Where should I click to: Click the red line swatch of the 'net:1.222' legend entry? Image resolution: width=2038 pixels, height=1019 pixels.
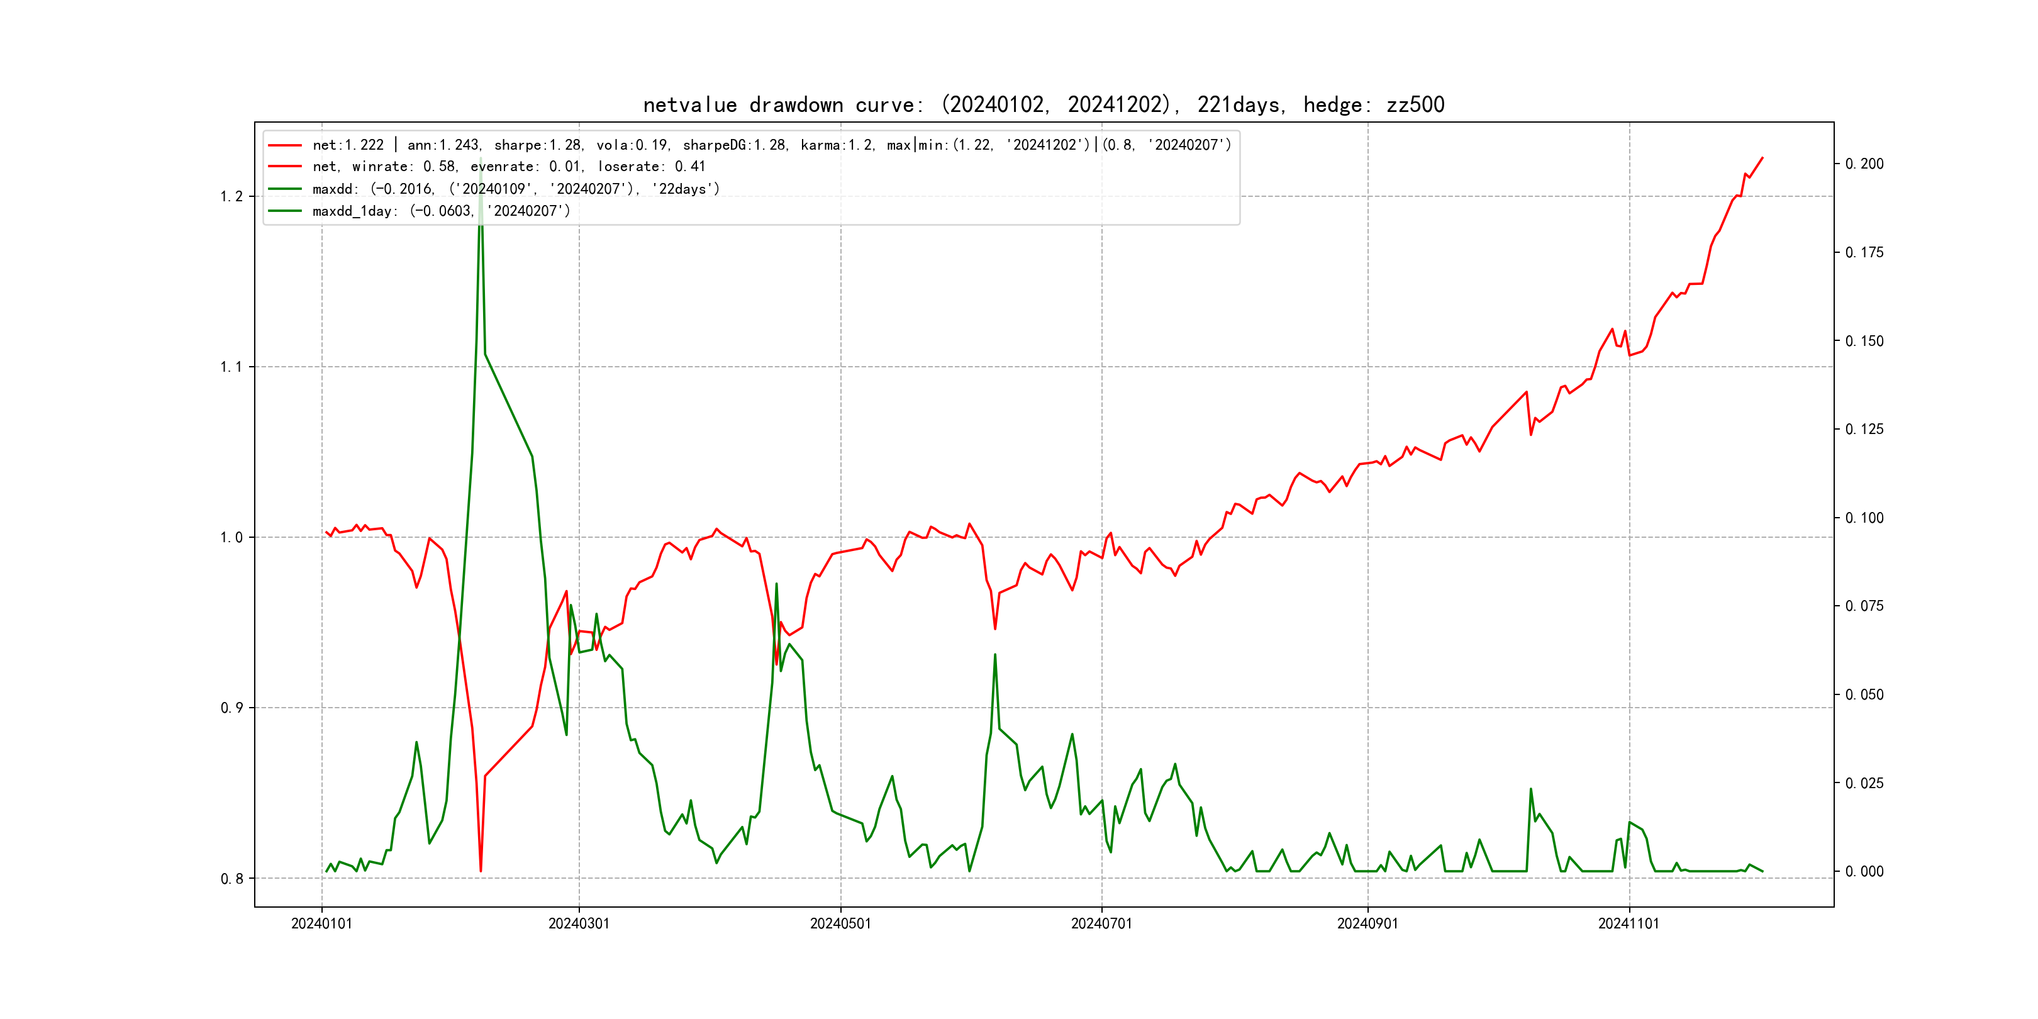(x=285, y=145)
